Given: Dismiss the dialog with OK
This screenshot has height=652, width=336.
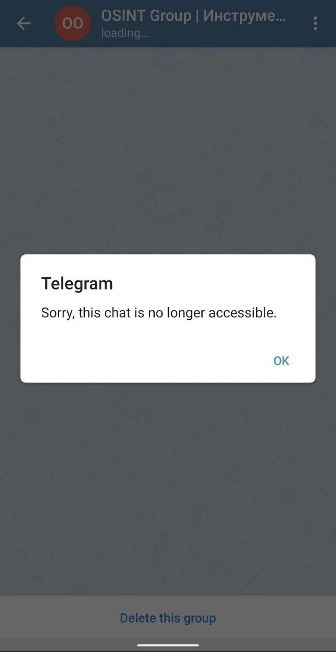Looking at the screenshot, I should (281, 361).
